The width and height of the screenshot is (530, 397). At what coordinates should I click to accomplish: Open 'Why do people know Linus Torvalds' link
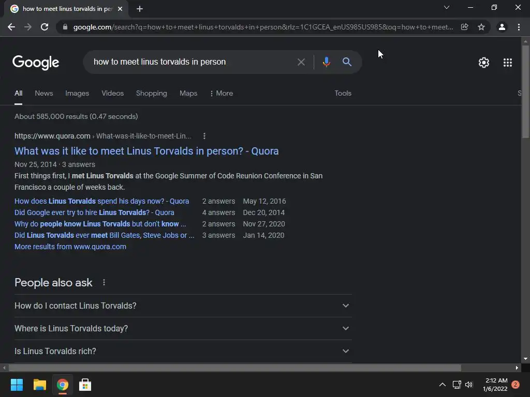coord(100,224)
